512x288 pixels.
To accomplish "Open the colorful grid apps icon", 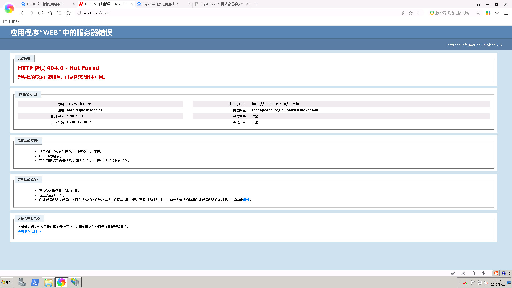I will [x=488, y=13].
